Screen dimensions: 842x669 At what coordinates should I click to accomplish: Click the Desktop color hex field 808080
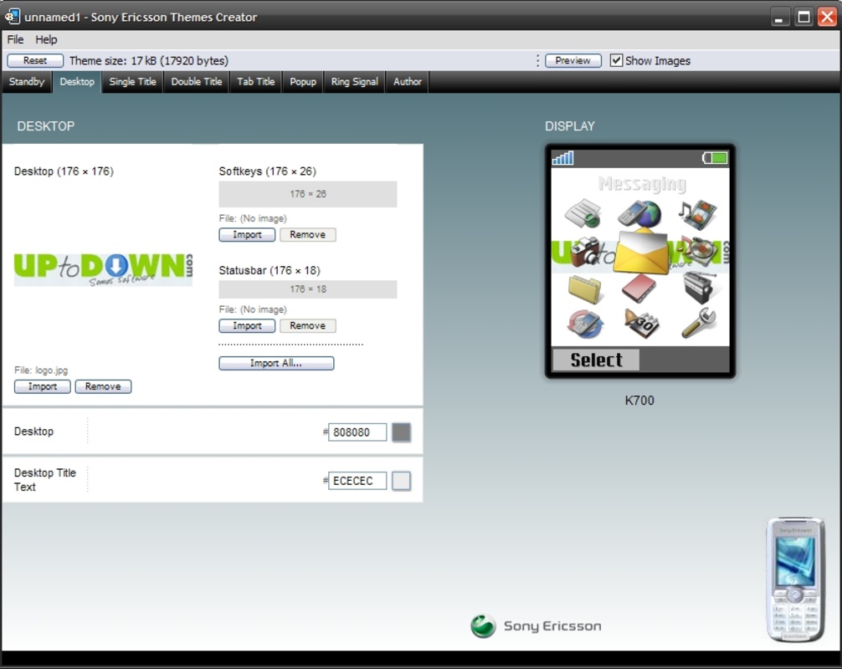click(357, 432)
